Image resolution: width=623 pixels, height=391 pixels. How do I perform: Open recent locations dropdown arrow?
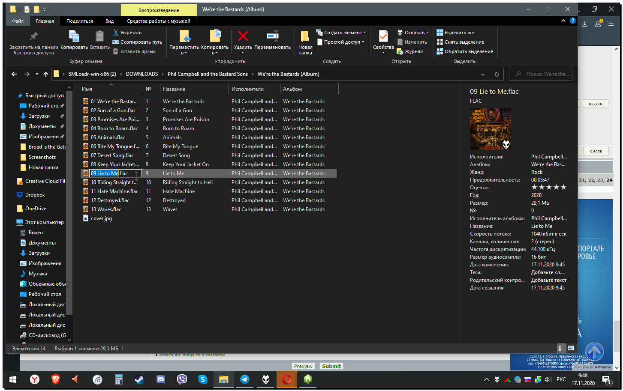click(x=37, y=74)
